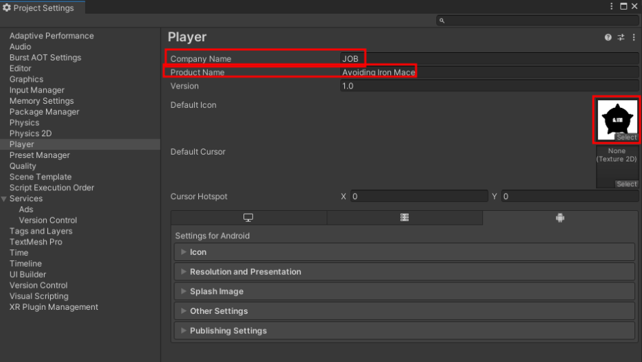The height and width of the screenshot is (362, 642).
Task: Expand the Icon section
Action: [405, 252]
